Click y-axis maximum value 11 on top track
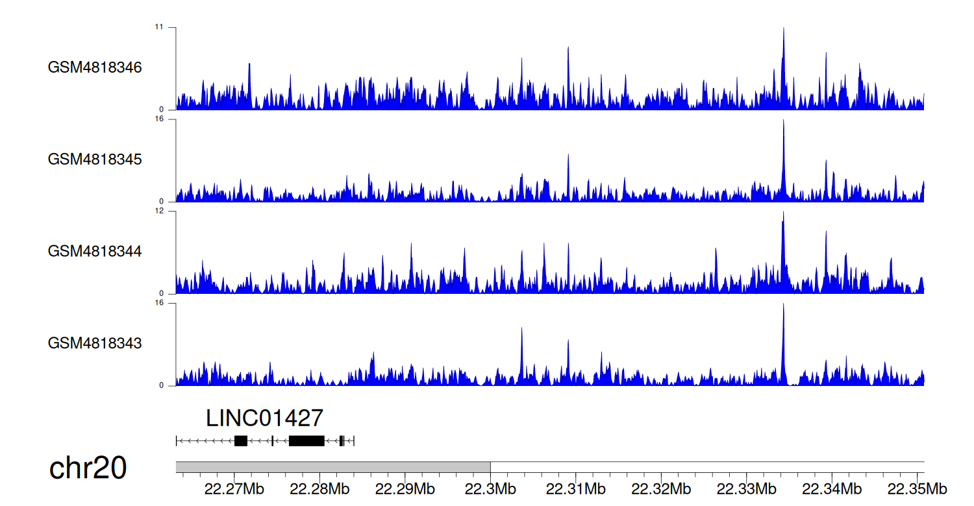 pos(158,27)
